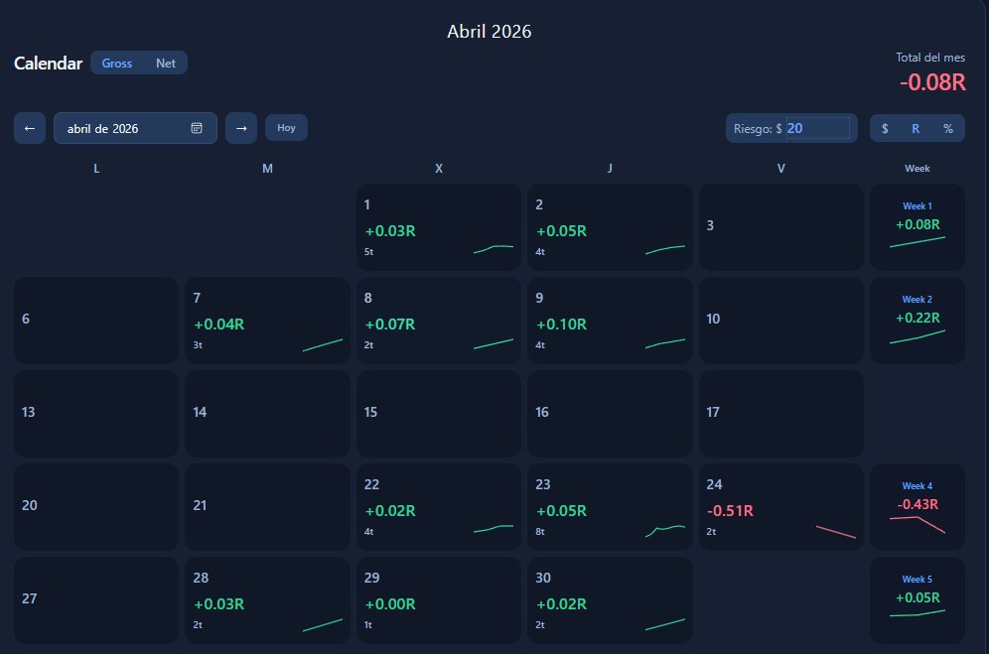Screen dimensions: 989x654
Task: Open Week 4 summary card
Action: click(x=918, y=507)
